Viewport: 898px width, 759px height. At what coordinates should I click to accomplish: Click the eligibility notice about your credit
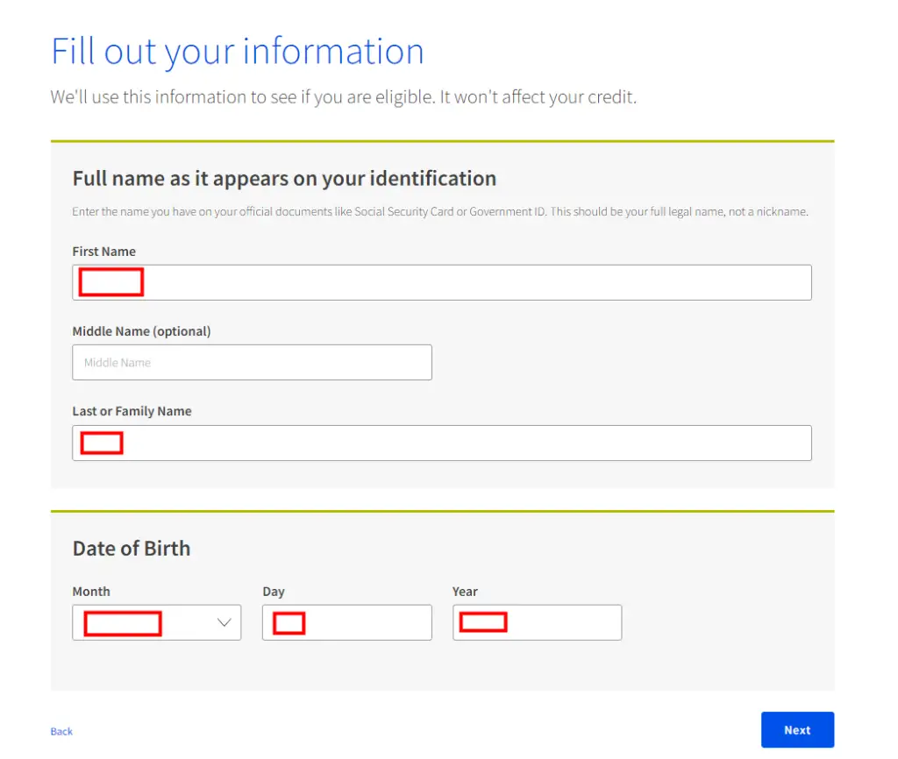[x=344, y=97]
